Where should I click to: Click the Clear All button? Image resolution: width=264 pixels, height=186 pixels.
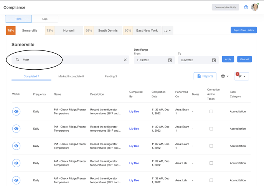(244, 59)
